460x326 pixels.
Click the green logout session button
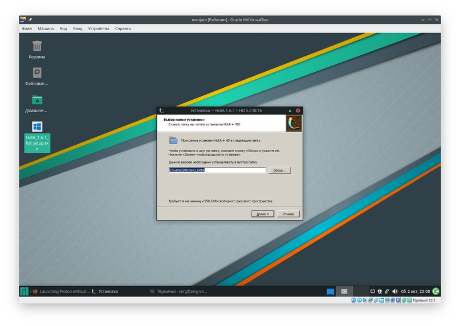point(436,291)
